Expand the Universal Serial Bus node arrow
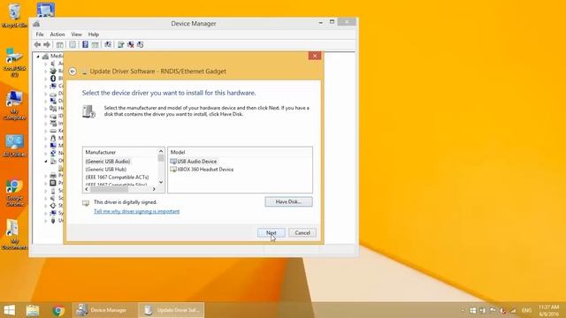566x318 pixels. coord(46,221)
